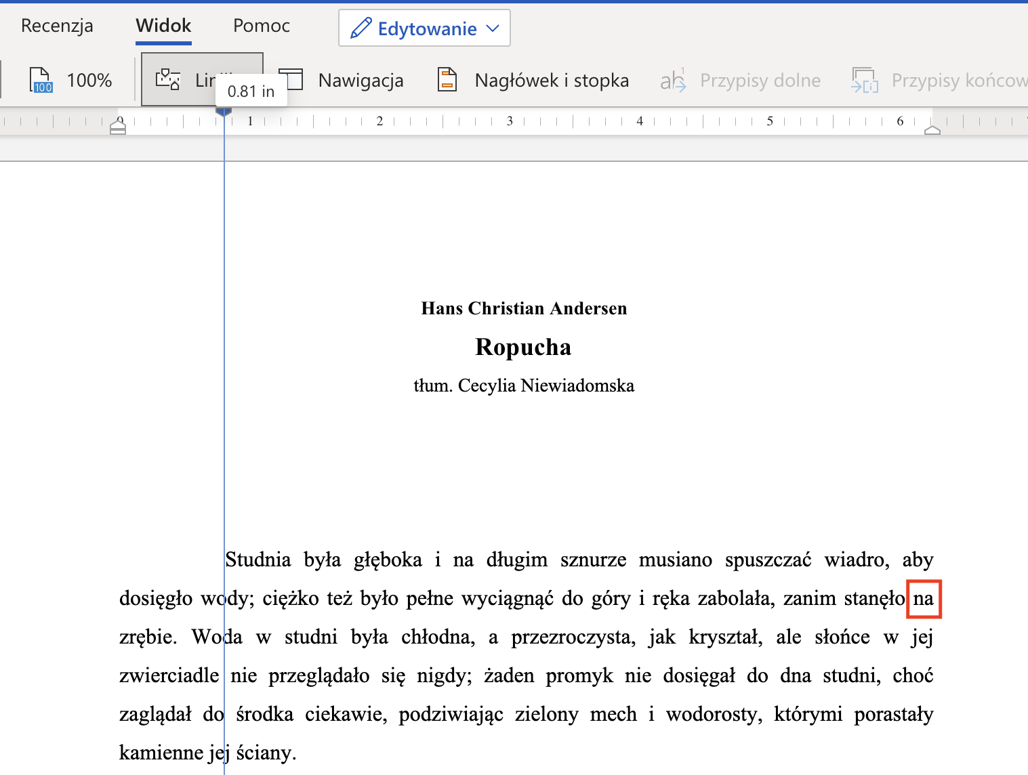
Task: Click the Przypisy dolne footnotes icon
Action: pyautogui.click(x=673, y=80)
